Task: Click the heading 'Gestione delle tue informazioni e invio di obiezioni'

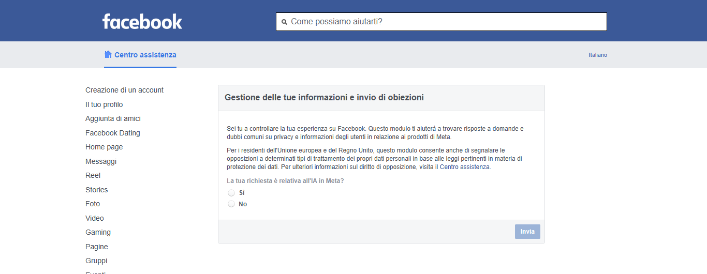Action: coord(324,97)
